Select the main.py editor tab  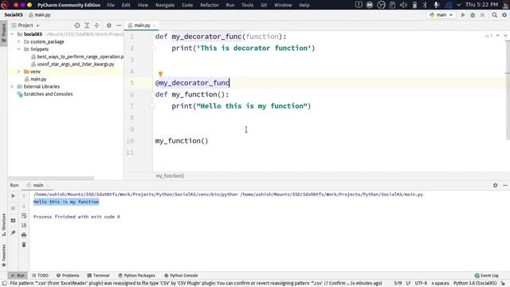click(x=142, y=26)
